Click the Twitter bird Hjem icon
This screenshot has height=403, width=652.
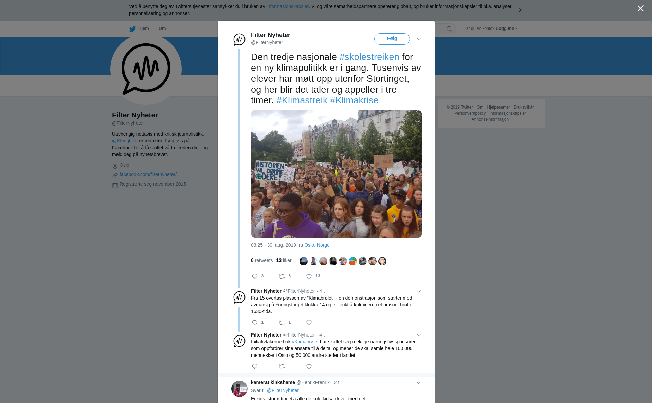(132, 29)
